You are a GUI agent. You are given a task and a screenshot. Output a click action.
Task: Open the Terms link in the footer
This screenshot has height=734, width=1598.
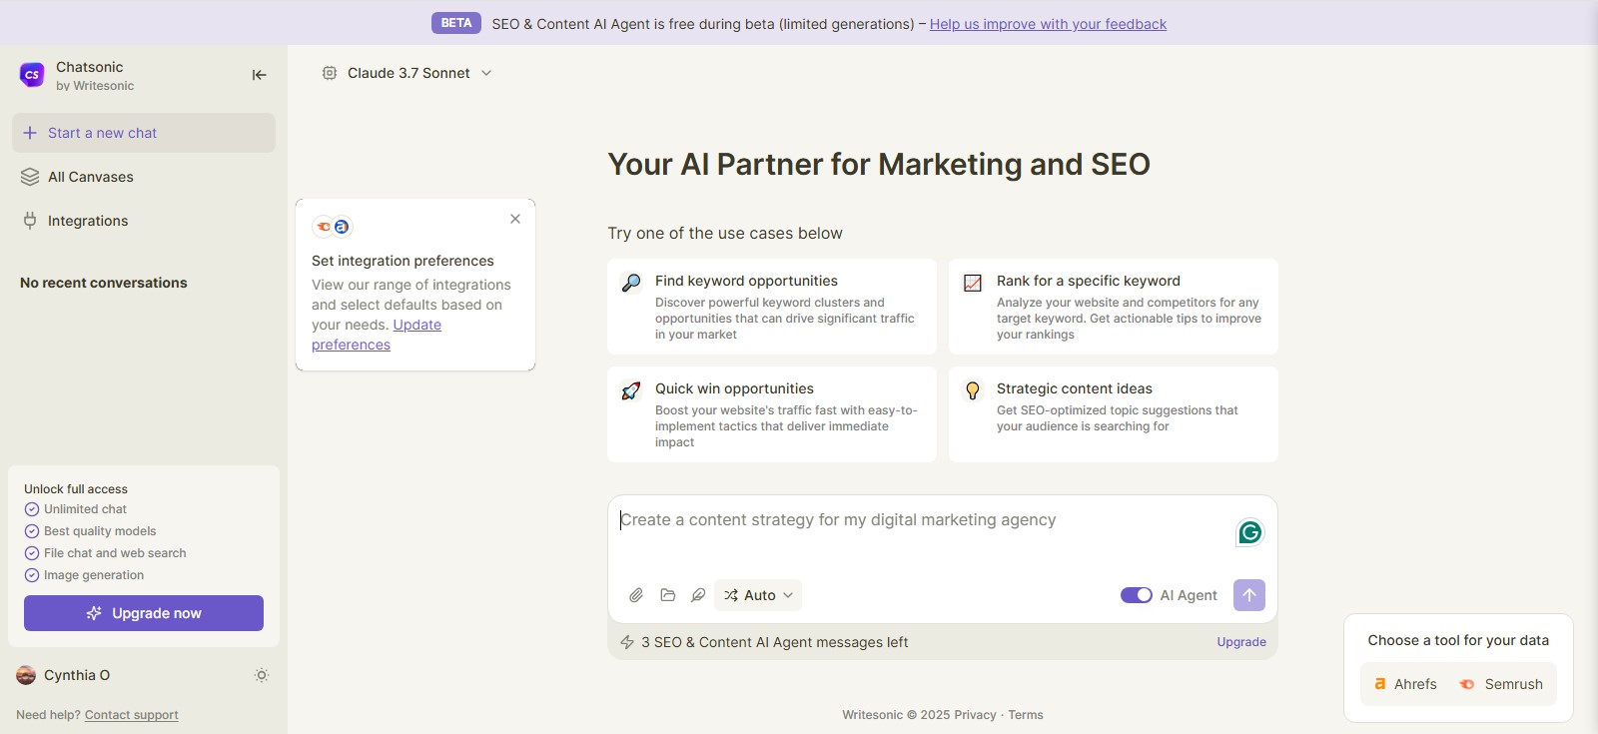click(1026, 715)
